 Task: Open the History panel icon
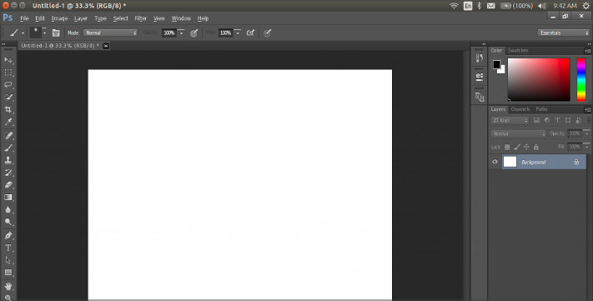pos(480,58)
